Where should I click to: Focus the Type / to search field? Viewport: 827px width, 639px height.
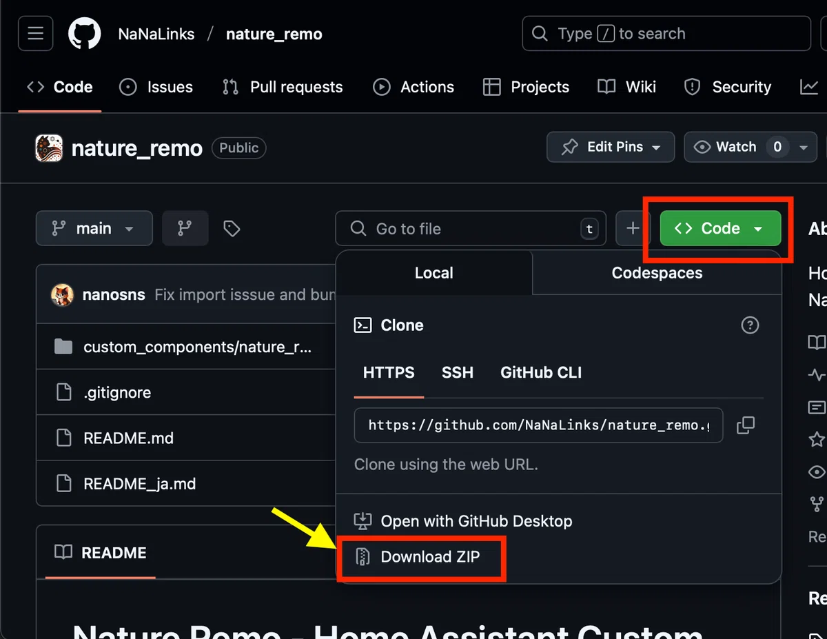tap(666, 34)
